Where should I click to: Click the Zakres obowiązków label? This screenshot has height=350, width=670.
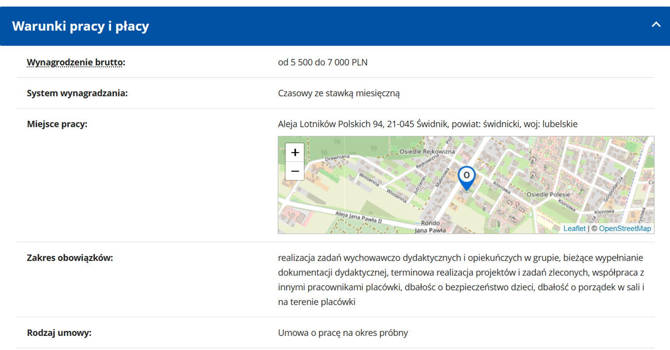[70, 258]
